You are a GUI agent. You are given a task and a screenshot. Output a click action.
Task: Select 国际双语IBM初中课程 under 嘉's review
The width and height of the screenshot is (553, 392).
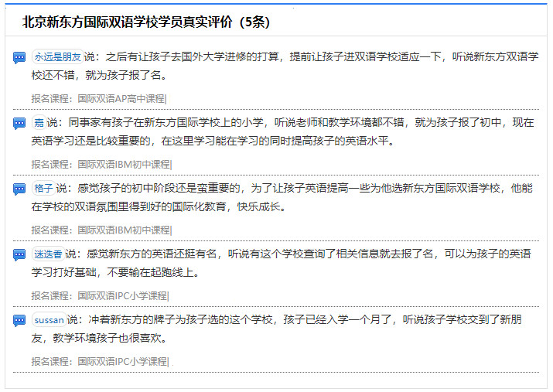pos(124,165)
